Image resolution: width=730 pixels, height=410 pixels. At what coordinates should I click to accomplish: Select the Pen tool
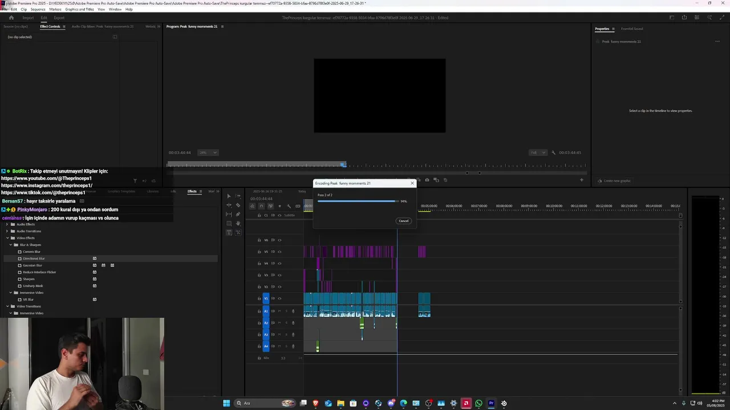click(x=238, y=214)
